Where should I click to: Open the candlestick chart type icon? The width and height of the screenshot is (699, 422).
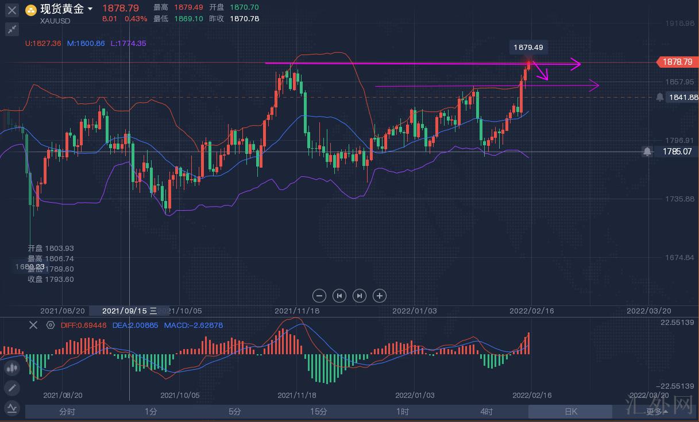(12, 368)
